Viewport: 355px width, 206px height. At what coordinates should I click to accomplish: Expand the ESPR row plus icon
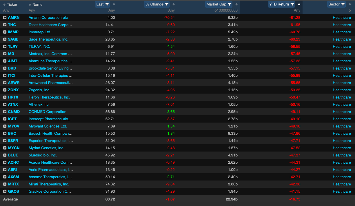pos(5,141)
